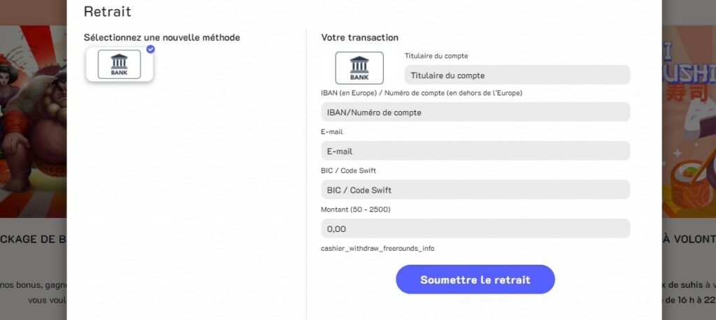Click the IBAN (en Europe) field label

tap(421, 93)
